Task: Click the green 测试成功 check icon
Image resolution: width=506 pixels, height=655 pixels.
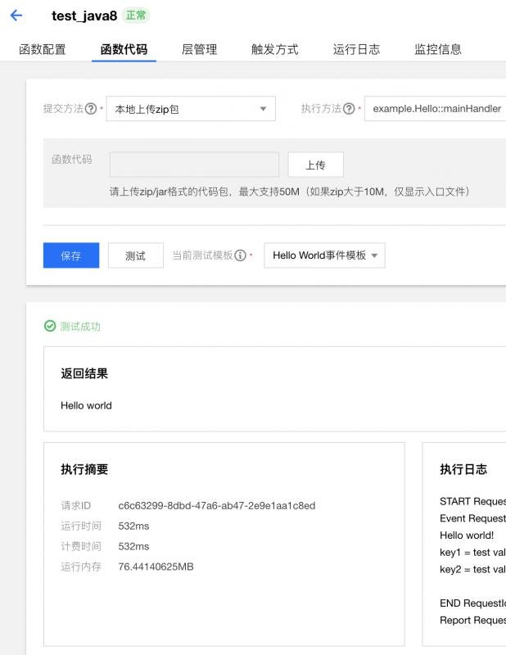Action: click(x=50, y=326)
